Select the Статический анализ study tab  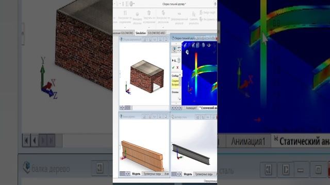pos(208,108)
